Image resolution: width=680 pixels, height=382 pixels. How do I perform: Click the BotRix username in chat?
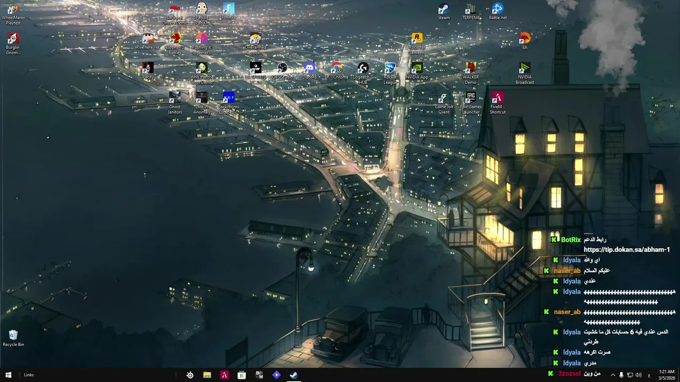point(571,240)
